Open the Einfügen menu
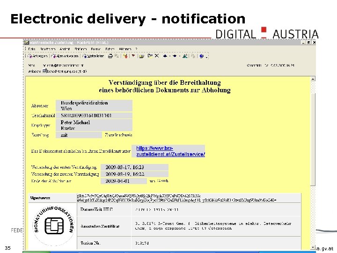The height and width of the screenshot is (253, 337). tap(81, 49)
